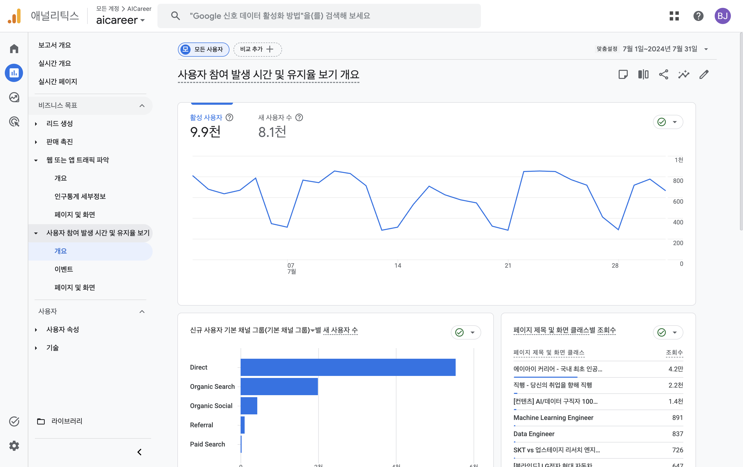Viewport: 743px width, 467px height.
Task: Open the Google apps grid icon
Action: pos(674,16)
